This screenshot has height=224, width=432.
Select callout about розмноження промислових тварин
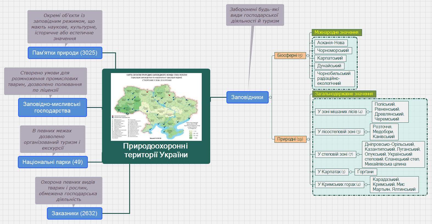[x=46, y=81]
